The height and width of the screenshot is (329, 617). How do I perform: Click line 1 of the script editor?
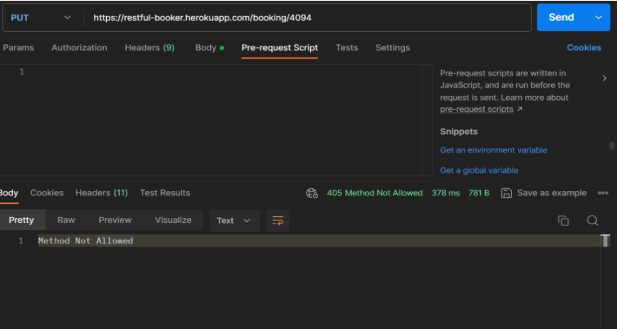point(224,72)
